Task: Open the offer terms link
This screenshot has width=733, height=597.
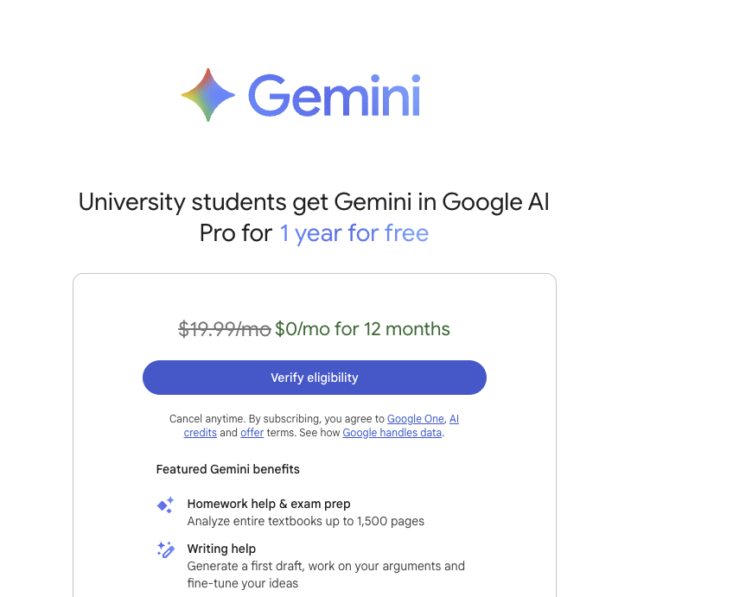Action: click(x=252, y=433)
